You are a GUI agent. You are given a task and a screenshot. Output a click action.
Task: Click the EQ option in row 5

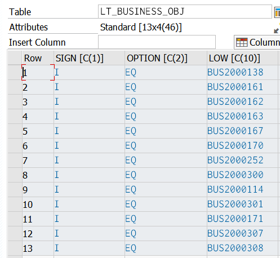tap(131, 131)
